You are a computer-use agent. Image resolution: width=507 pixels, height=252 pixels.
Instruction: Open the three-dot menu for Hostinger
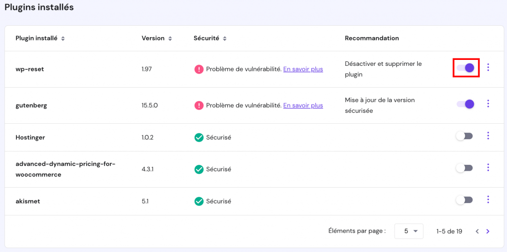[x=488, y=136]
